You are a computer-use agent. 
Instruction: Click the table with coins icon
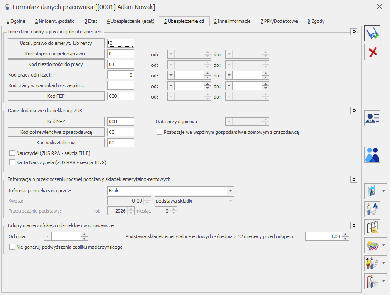372,227
